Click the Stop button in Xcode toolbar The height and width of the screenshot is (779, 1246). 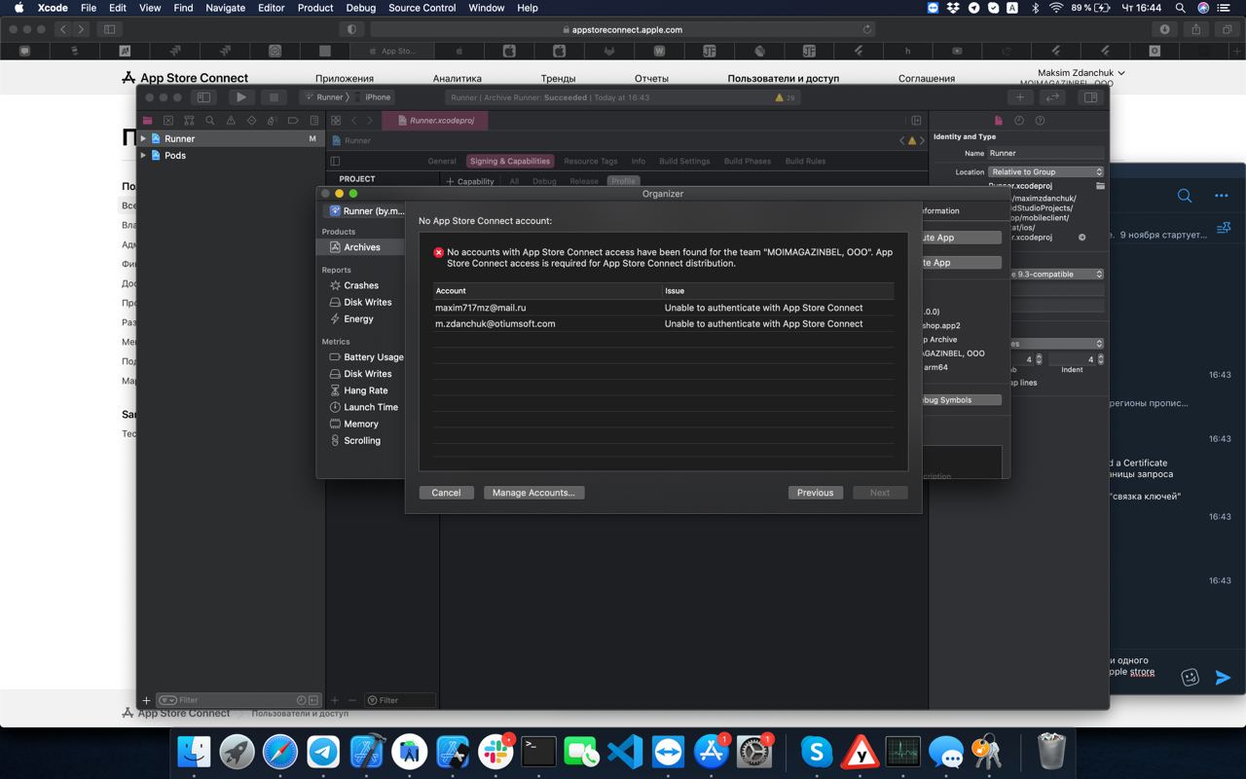[x=274, y=97]
